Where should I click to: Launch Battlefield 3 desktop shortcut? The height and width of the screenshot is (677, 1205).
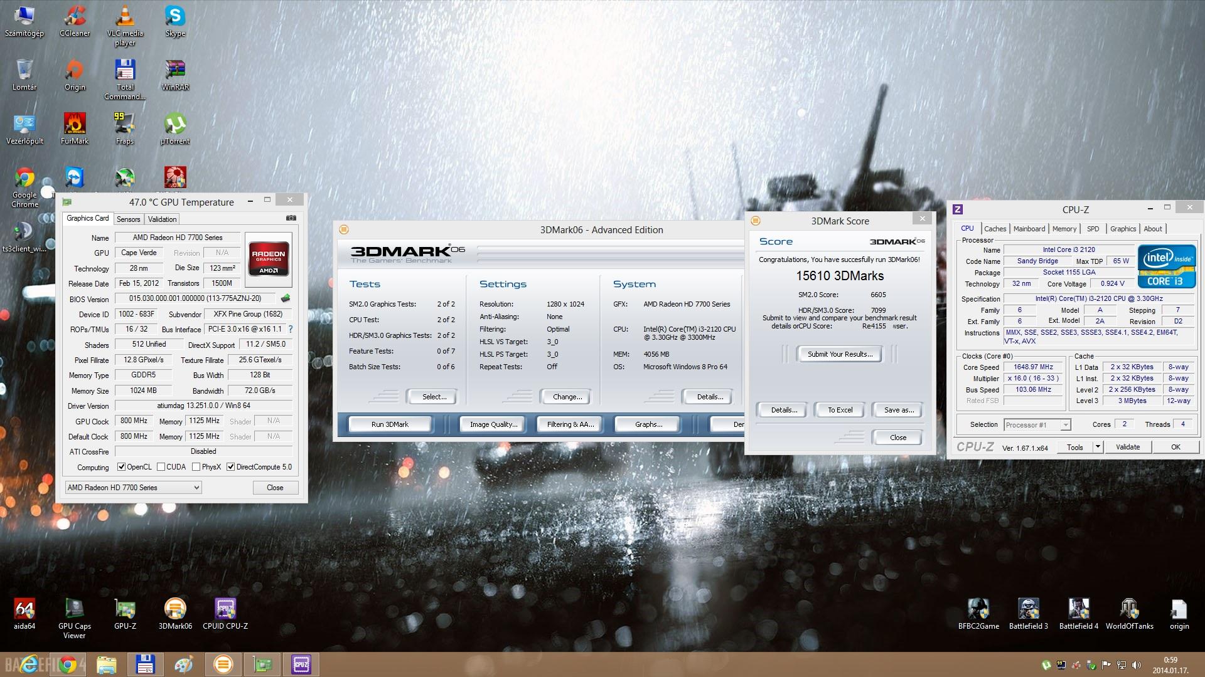[x=1029, y=613]
